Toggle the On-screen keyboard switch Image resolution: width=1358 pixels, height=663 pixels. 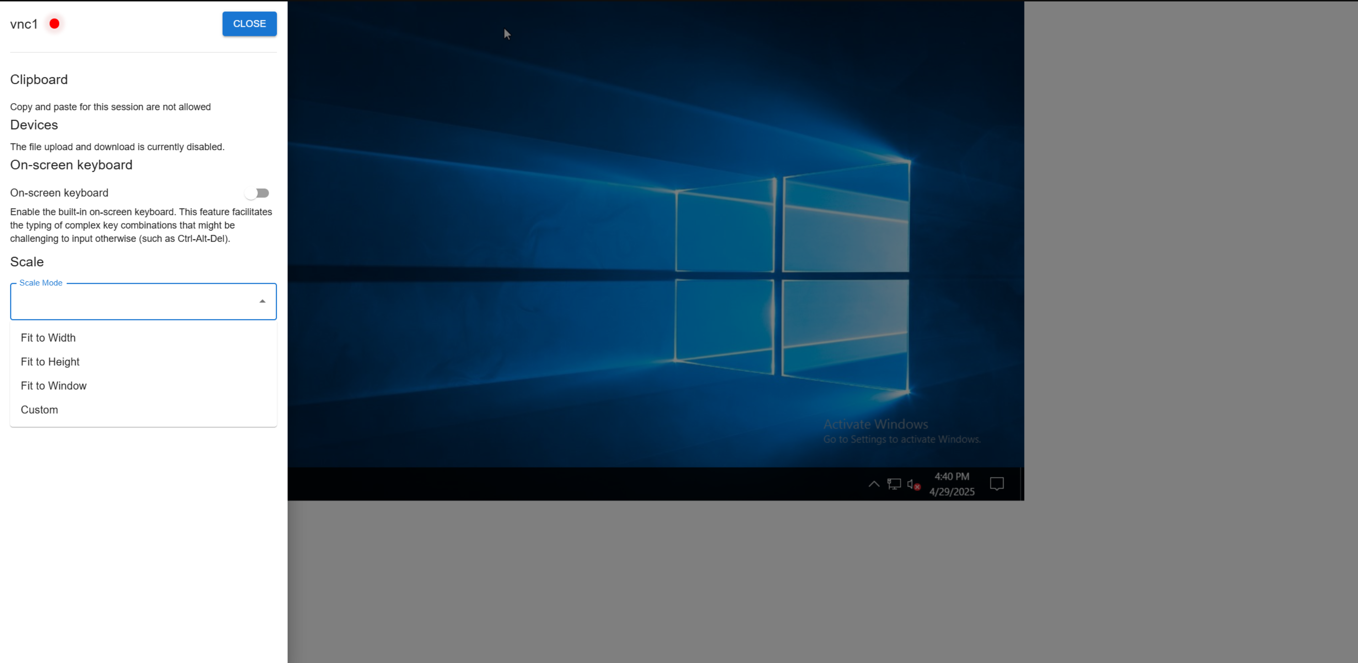[x=257, y=193]
